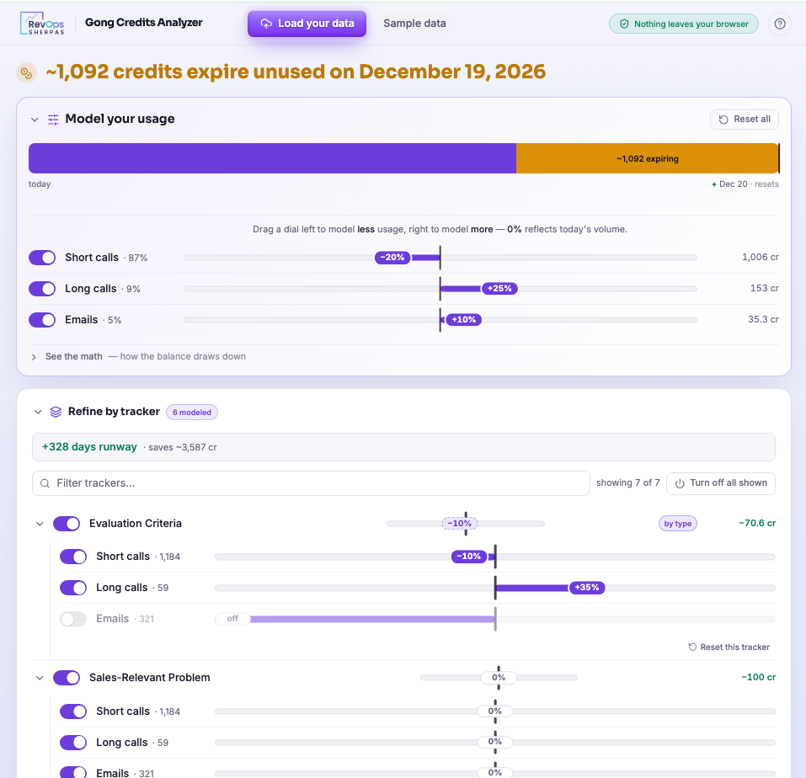Image resolution: width=806 pixels, height=778 pixels.
Task: Click the orange ~1,092 expiring bar segment
Action: (647, 158)
